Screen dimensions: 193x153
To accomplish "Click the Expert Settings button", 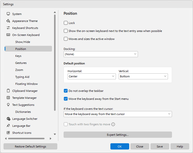I will coord(118,135).
